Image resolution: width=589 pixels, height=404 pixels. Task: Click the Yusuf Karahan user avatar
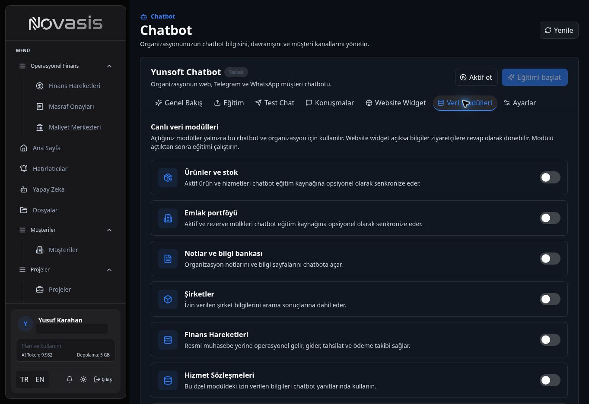(x=25, y=324)
